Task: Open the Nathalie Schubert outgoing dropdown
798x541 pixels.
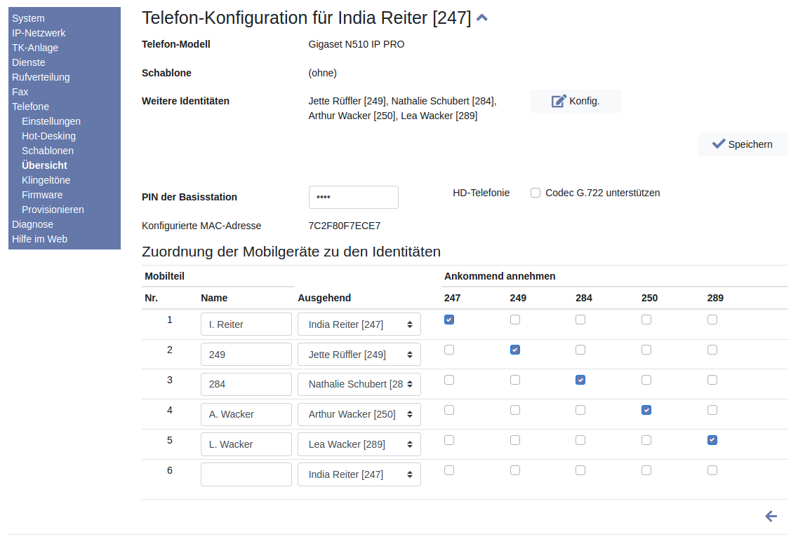Action: coord(359,384)
